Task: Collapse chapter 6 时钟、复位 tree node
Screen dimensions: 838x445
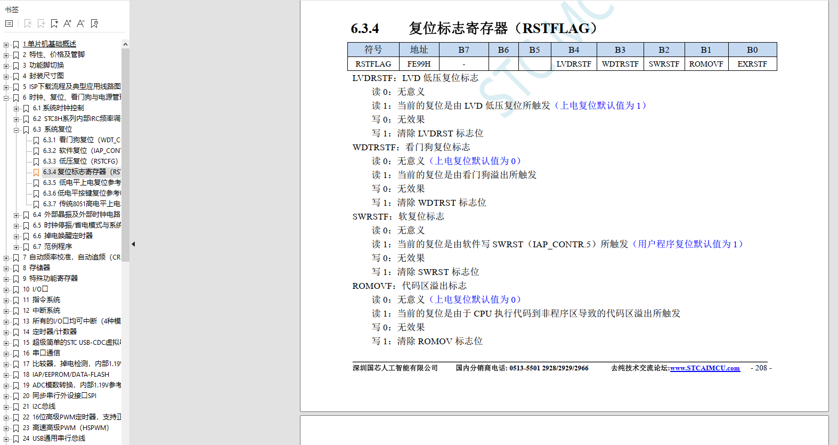Action: pos(6,98)
